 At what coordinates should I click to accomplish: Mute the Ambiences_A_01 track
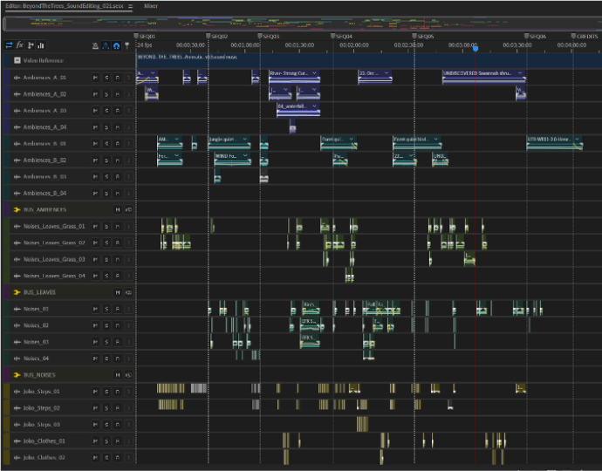95,78
